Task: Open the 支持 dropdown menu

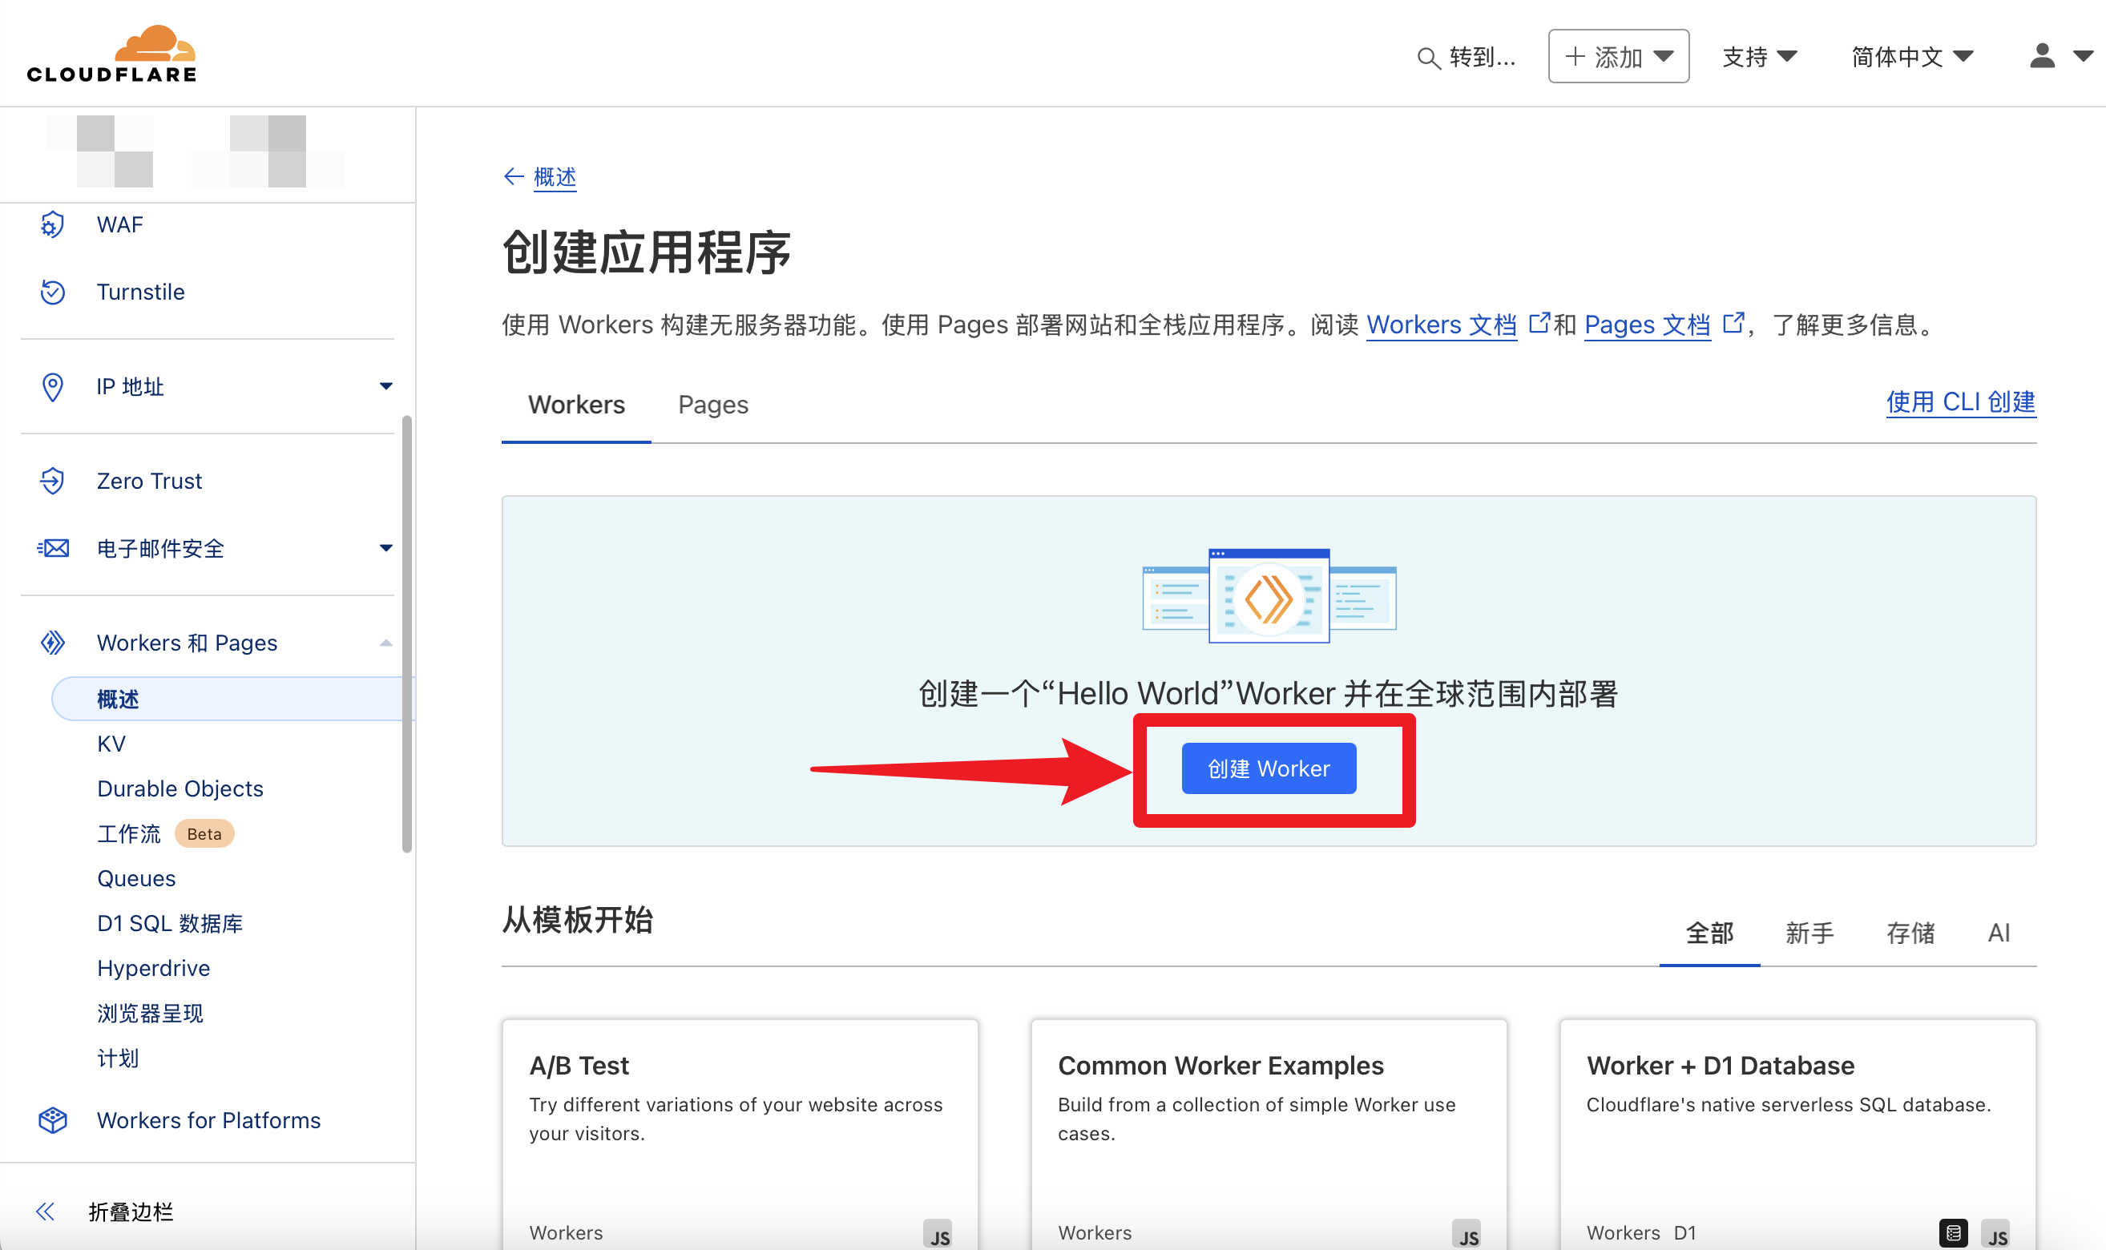Action: click(x=1760, y=56)
